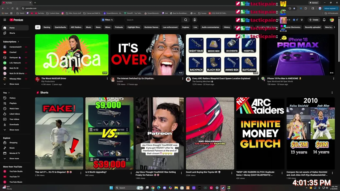
Task: Open Movies & TV under Explore
Action: pos(15,153)
